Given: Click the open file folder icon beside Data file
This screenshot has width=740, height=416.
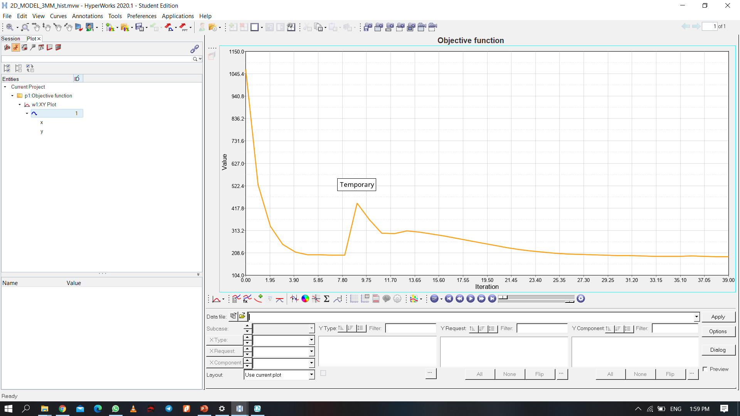Looking at the screenshot, I should coord(242,316).
